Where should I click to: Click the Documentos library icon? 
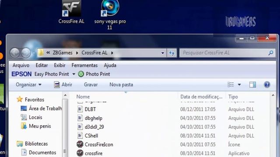pos(24,152)
